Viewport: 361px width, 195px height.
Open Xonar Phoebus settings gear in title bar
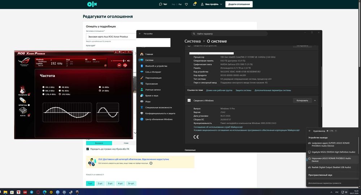[x=119, y=52]
